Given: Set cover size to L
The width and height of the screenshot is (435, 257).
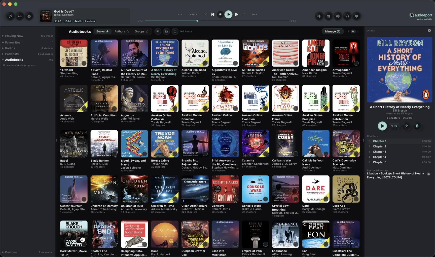Looking at the screenshot, I should [x=357, y=31].
